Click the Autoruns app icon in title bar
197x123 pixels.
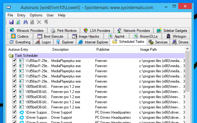tap(9, 7)
